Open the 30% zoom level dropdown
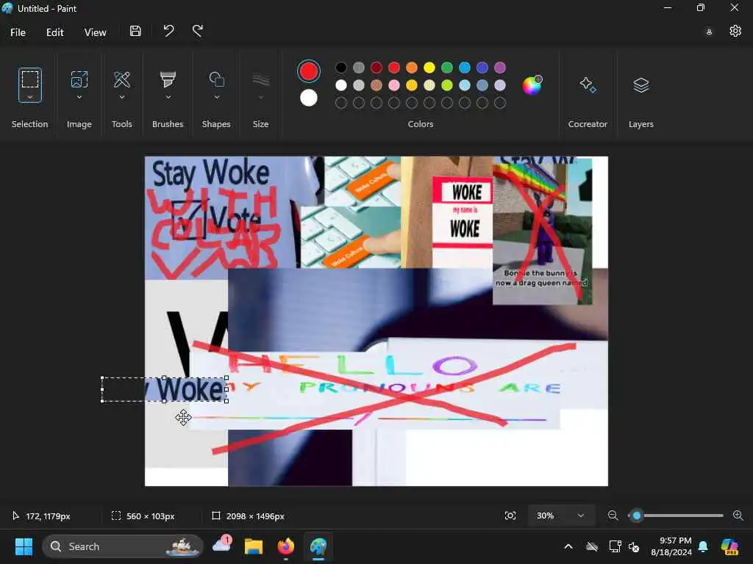Viewport: 753px width, 564px height. [561, 516]
